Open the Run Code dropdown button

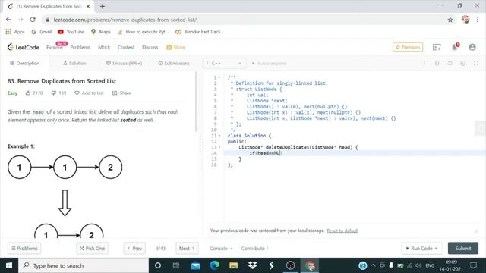coord(421,248)
